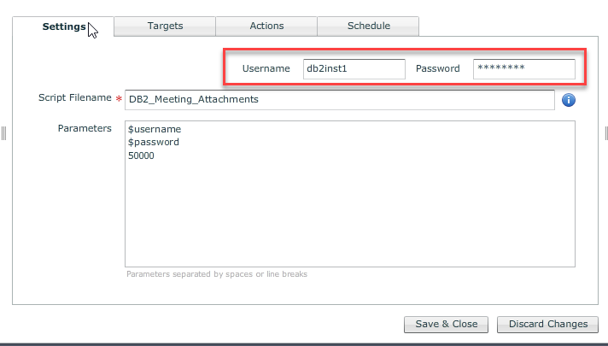Select the Schedule tab
608x346 pixels.
(x=368, y=26)
